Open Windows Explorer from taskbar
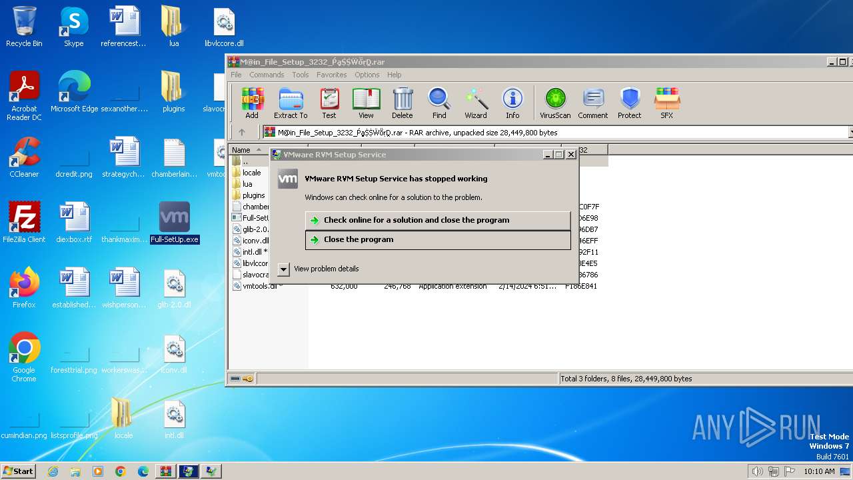The height and width of the screenshot is (480, 853). click(75, 471)
